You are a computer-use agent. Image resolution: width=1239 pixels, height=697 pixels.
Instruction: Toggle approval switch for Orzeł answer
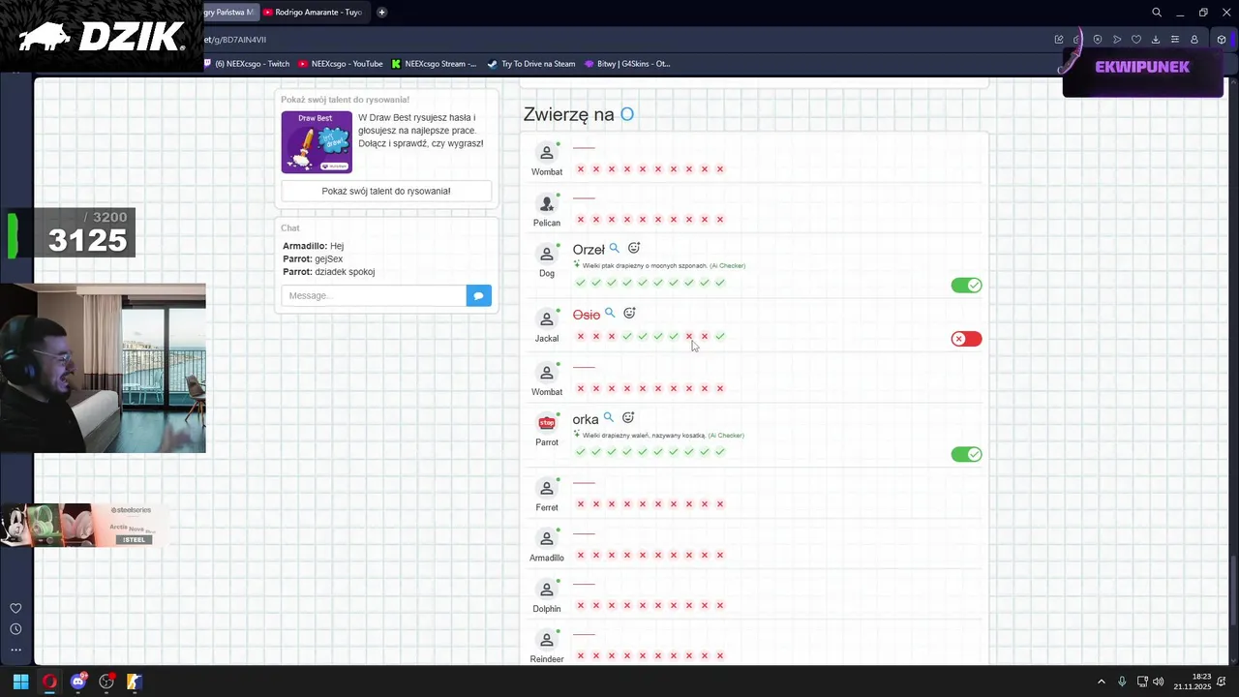coord(966,285)
